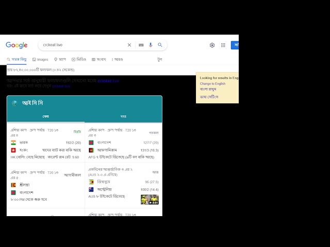330x247 pixels.
Task: Click Bangladesh score 127/7 (20)
Action: tap(151, 143)
